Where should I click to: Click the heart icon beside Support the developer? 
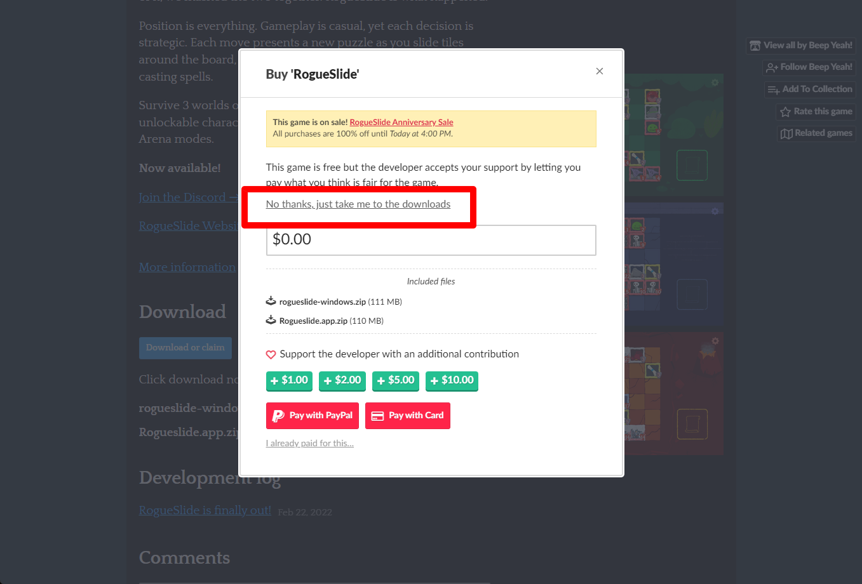(271, 354)
